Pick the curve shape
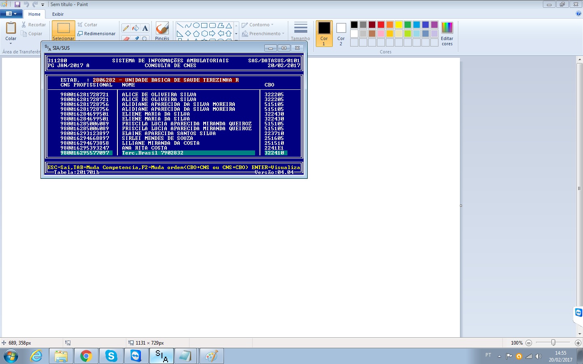This screenshot has width=583, height=364. (188, 25)
